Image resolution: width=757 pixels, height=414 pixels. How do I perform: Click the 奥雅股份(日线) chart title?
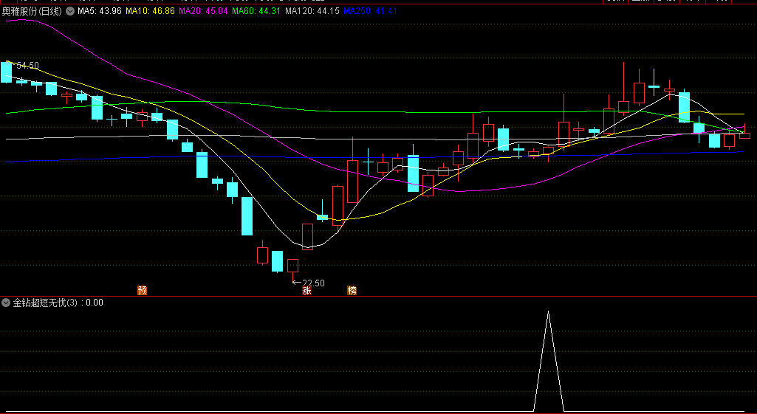coord(32,11)
